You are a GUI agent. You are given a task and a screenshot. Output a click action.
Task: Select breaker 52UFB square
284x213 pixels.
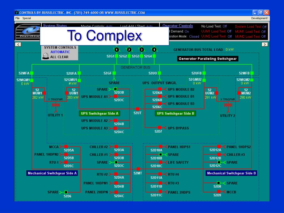coord(204,73)
